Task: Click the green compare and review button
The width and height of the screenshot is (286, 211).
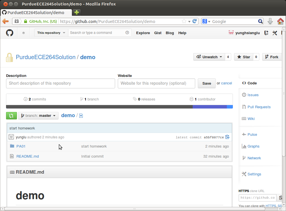Action: pyautogui.click(x=11, y=116)
